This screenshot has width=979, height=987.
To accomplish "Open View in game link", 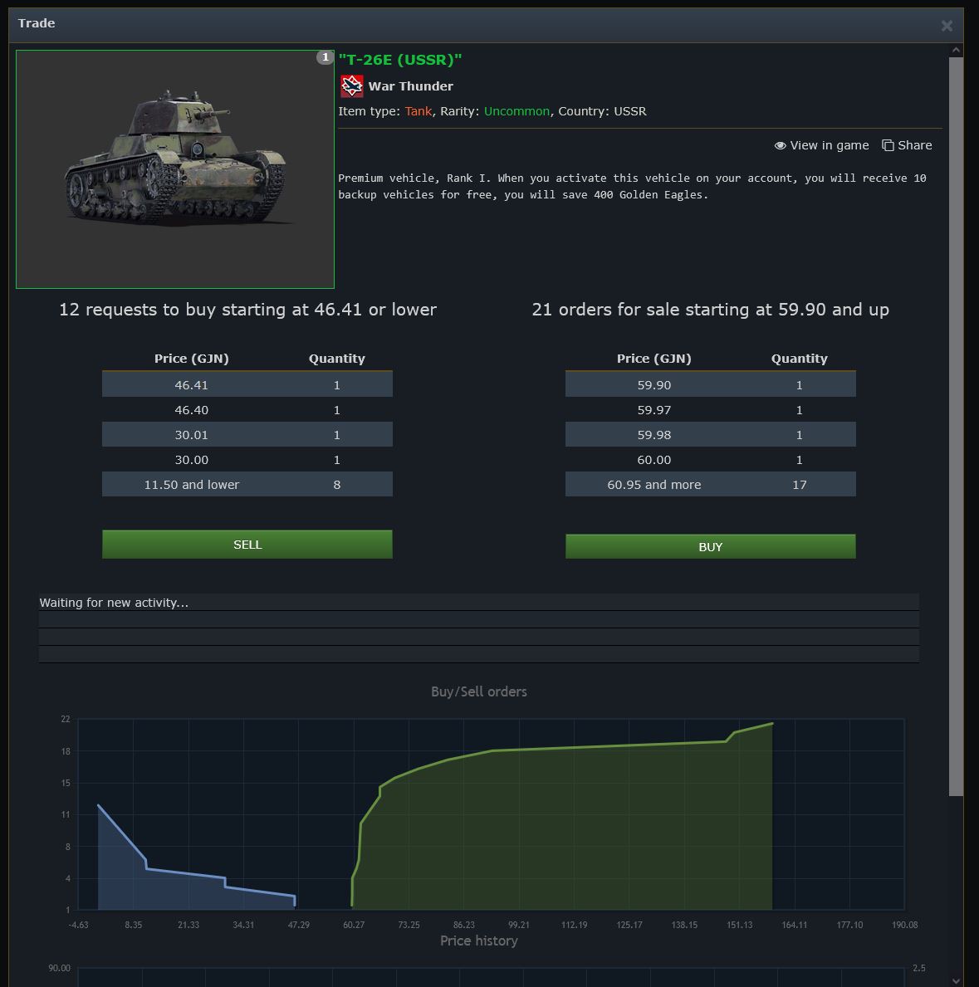I will pos(821,145).
